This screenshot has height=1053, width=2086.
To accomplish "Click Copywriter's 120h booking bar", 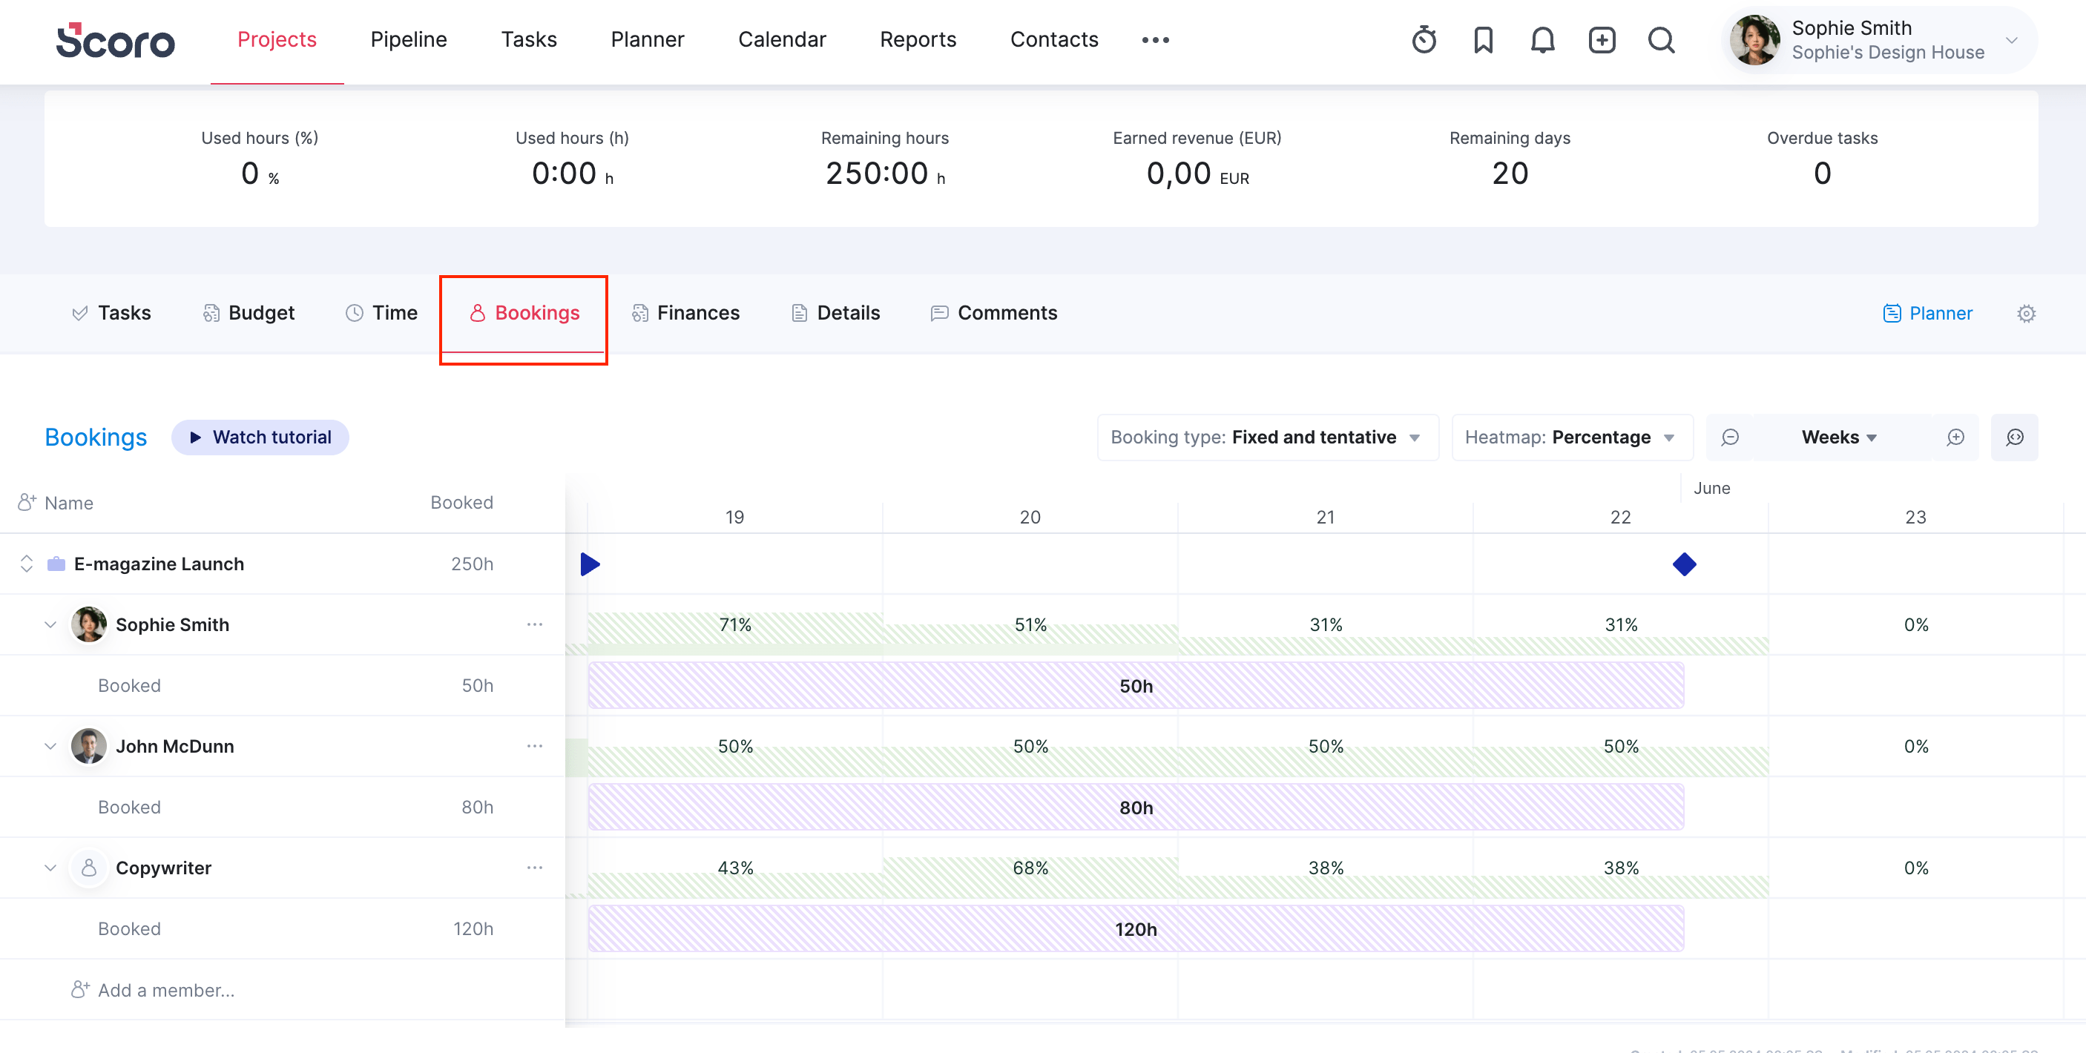I will [1136, 928].
